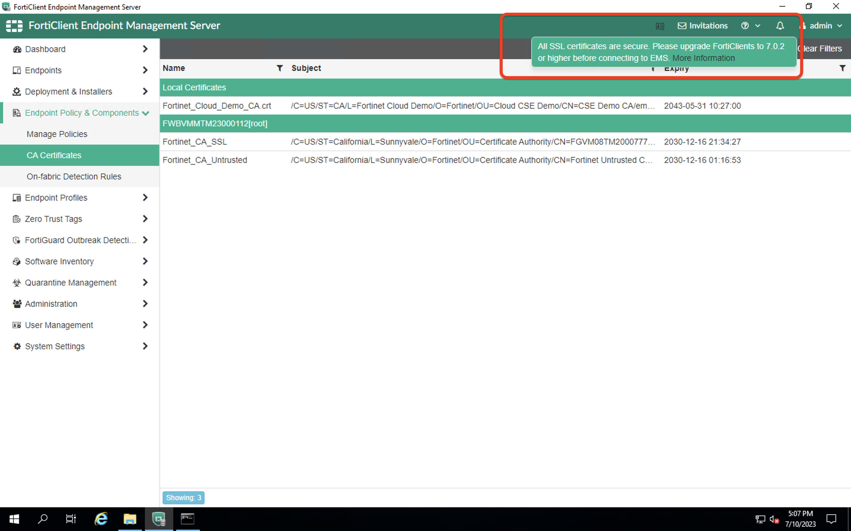This screenshot has width=851, height=531.
Task: Open the notifications bell
Action: 780,26
